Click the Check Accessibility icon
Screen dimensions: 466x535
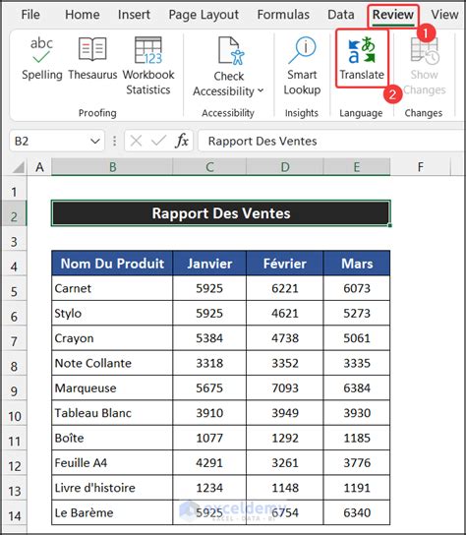click(231, 51)
